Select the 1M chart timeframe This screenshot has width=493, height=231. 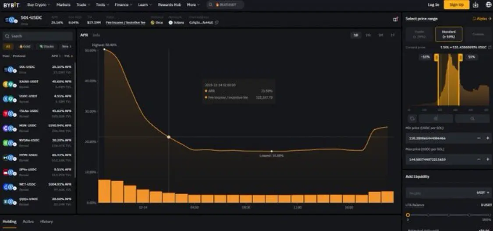point(380,35)
